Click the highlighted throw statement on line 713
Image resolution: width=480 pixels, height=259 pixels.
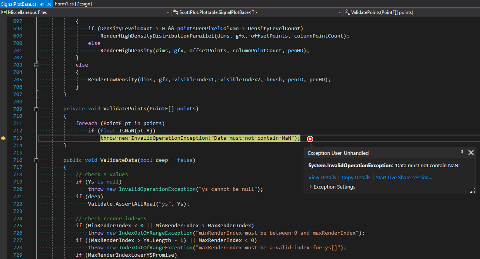pos(200,138)
